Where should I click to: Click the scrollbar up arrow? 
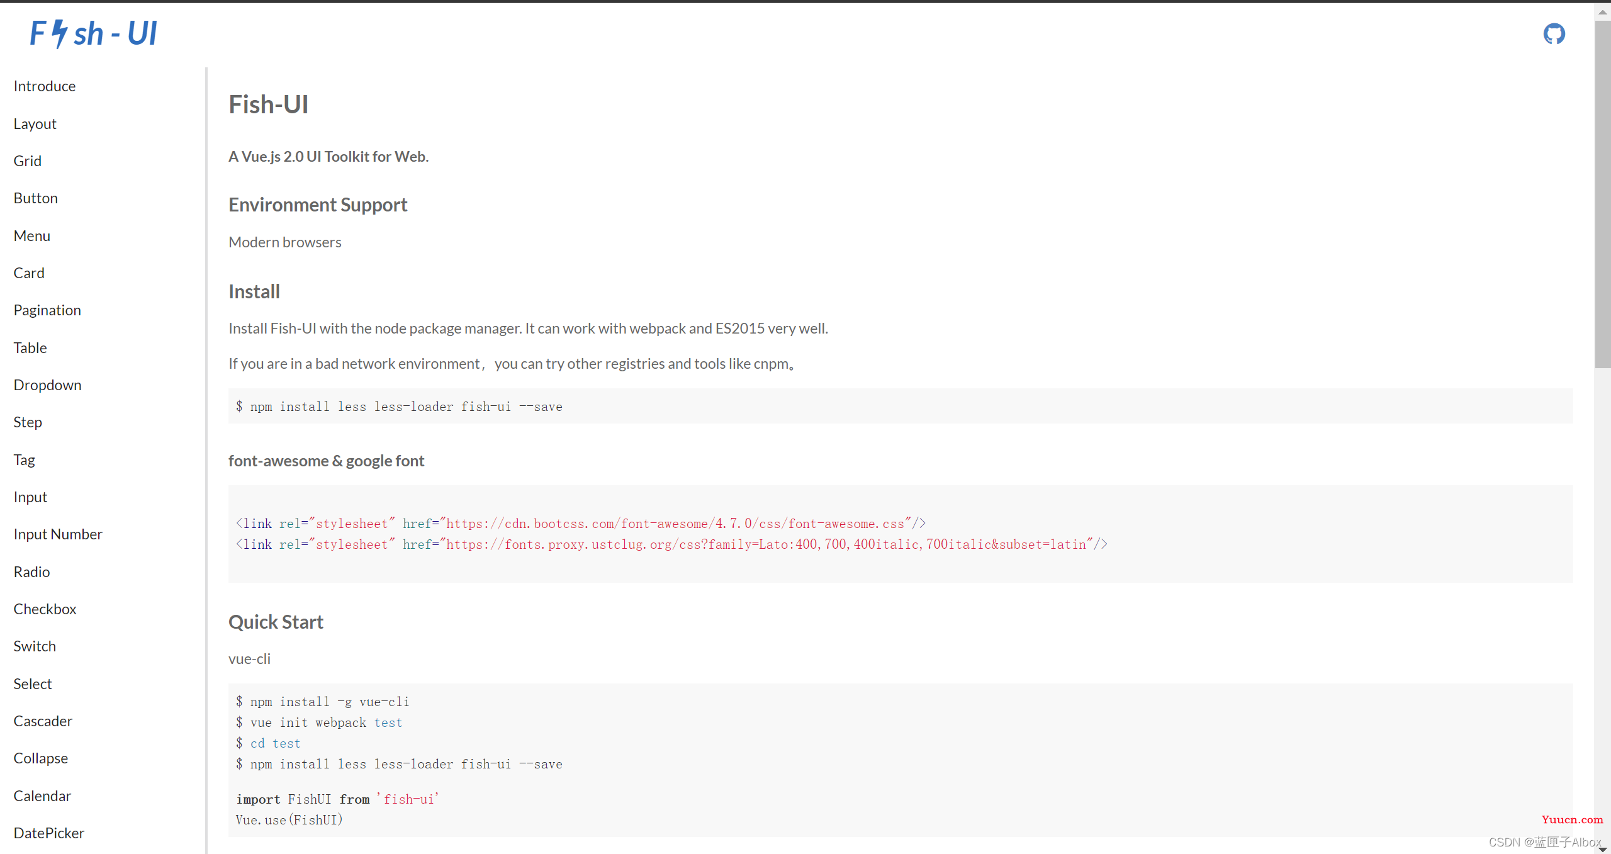1603,11
